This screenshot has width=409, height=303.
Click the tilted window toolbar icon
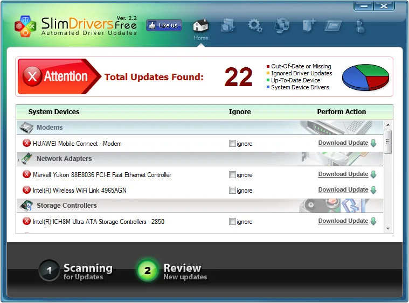pos(333,26)
